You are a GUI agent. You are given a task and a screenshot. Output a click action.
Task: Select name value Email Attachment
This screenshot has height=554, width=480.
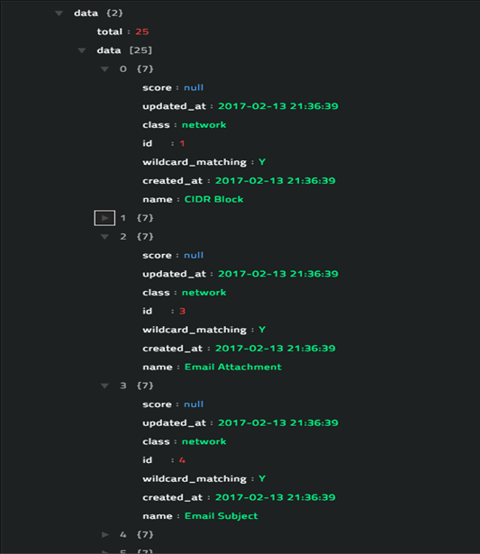pos(233,367)
